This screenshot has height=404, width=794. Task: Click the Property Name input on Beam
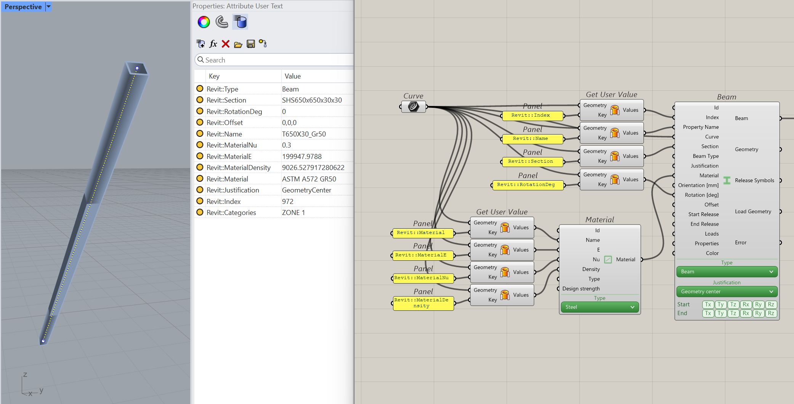pos(701,127)
